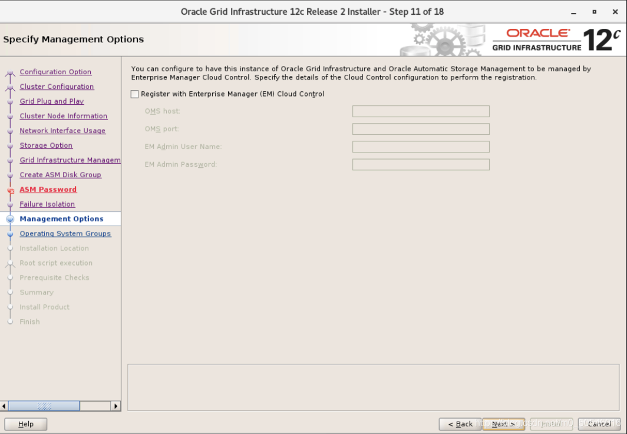
Task: Jump to Grid Plug and Play step
Action: 52,101
